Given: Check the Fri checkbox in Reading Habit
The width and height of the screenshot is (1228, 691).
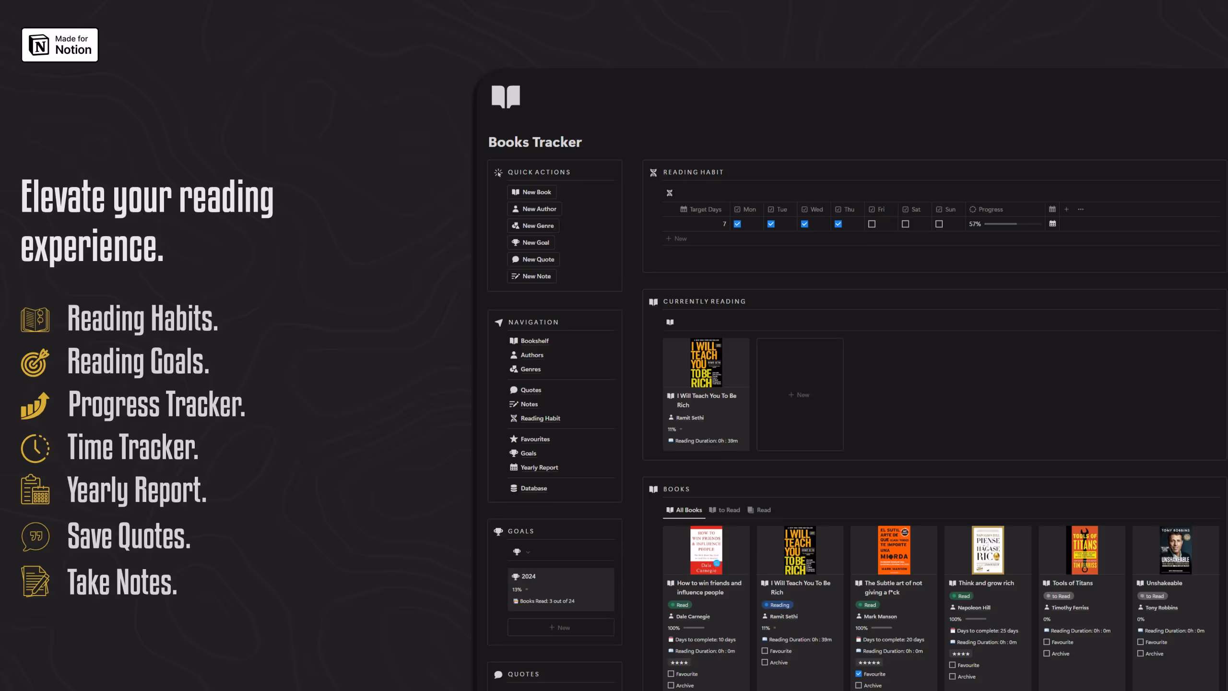Looking at the screenshot, I should point(872,224).
